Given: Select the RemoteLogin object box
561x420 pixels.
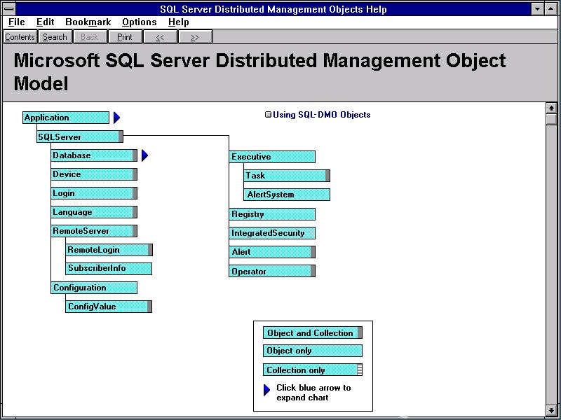Looking at the screenshot, I should [x=109, y=250].
